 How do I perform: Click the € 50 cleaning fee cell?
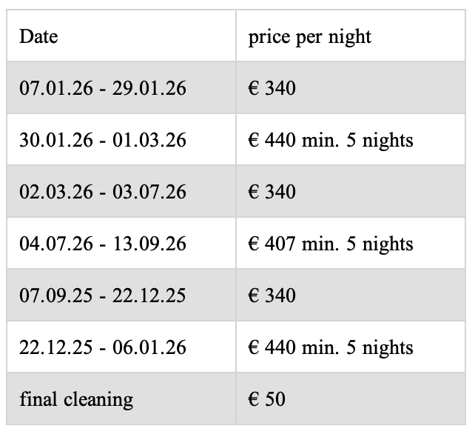click(266, 399)
